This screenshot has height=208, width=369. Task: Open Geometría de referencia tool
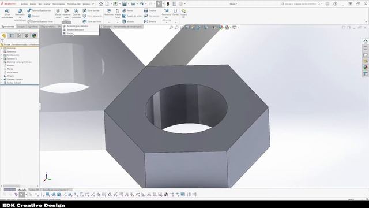(x=167, y=14)
